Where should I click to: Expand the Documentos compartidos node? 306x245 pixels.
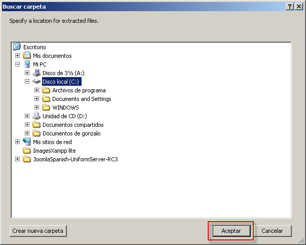point(27,125)
